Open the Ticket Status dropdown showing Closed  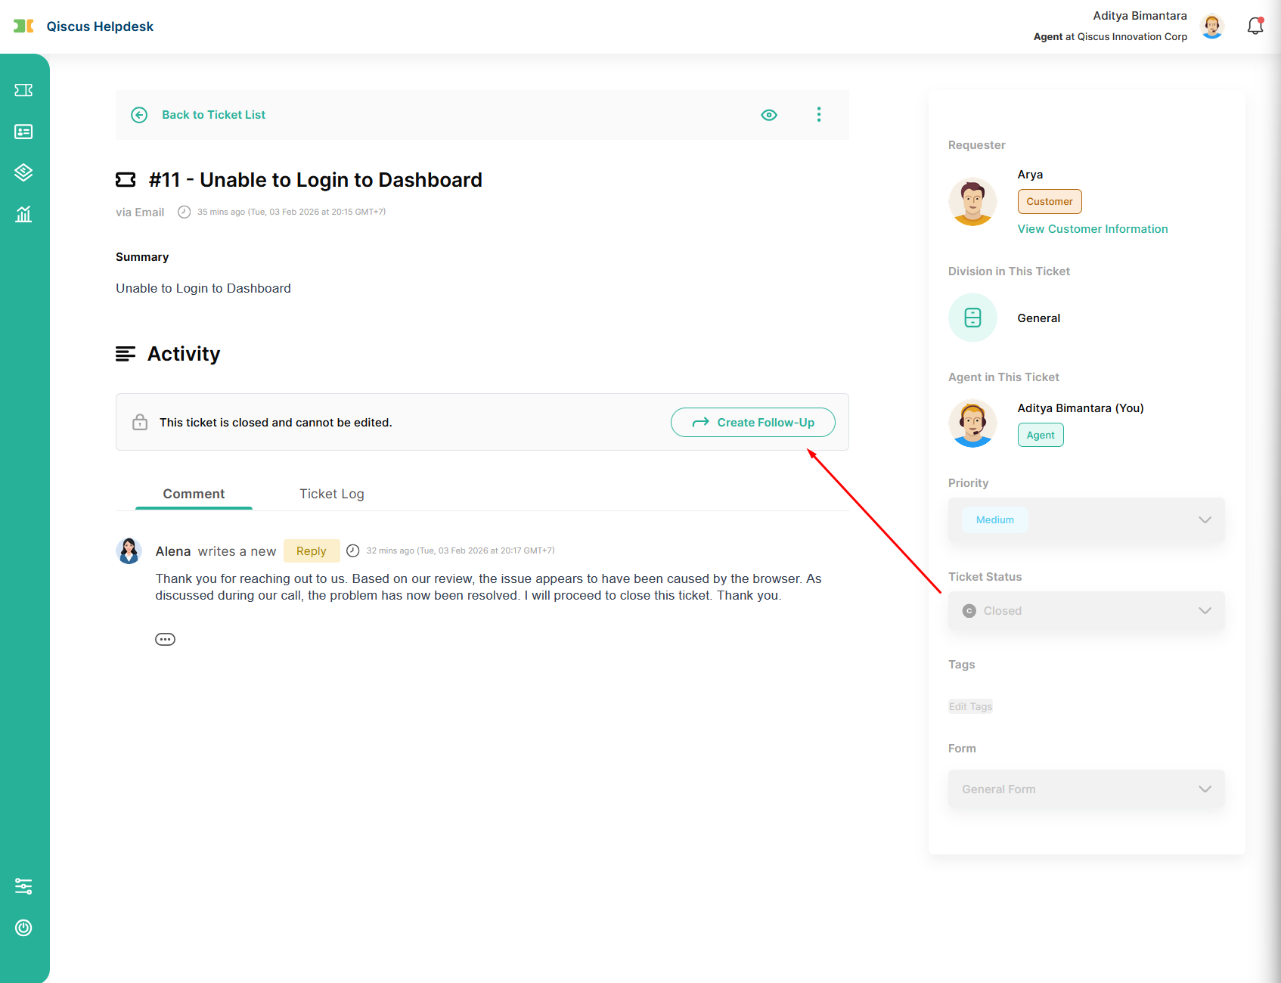point(1086,611)
